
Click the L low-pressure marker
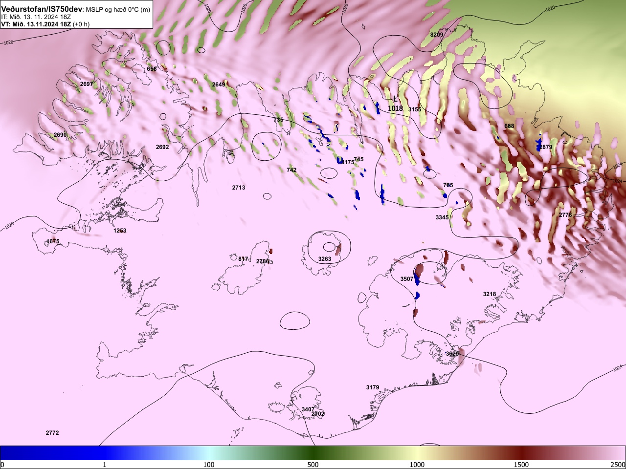coord(395,99)
